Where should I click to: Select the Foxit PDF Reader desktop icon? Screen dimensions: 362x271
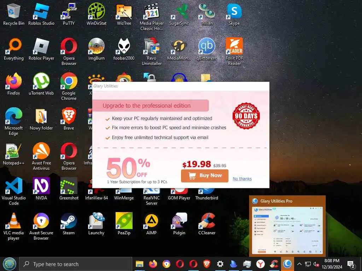234,52
